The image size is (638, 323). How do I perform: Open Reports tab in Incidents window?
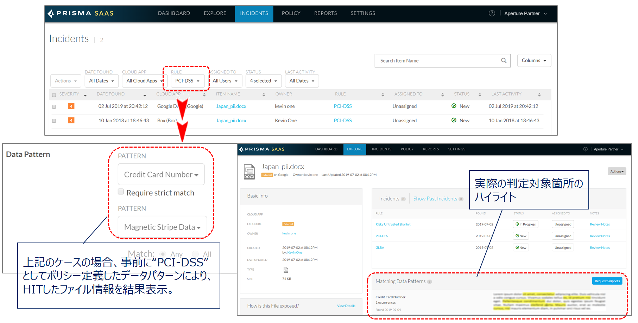tap(326, 13)
